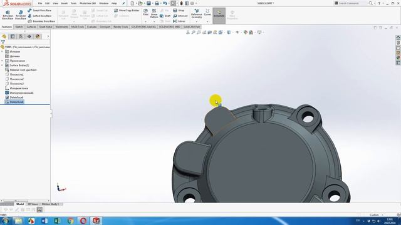Open Chrome from the Windows taskbar

coord(70,221)
